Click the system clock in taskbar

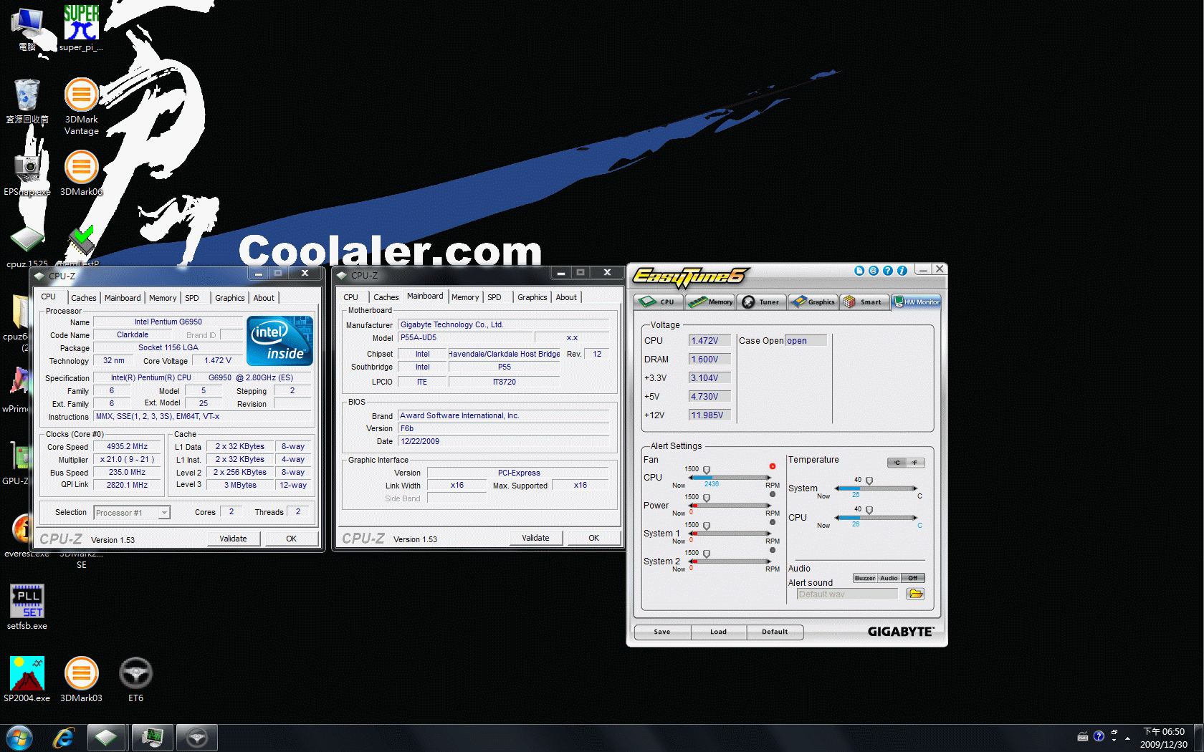[1164, 738]
